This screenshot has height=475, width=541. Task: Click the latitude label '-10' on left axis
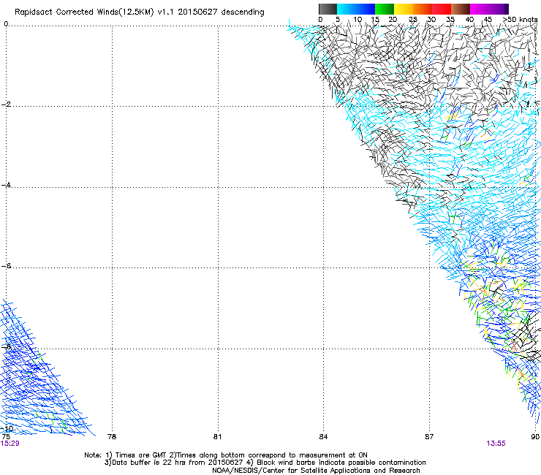point(7,428)
